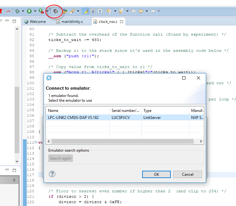The image size is (236, 206).
Task: Open the Forward history dropdown arrow
Action: (x=159, y=11)
